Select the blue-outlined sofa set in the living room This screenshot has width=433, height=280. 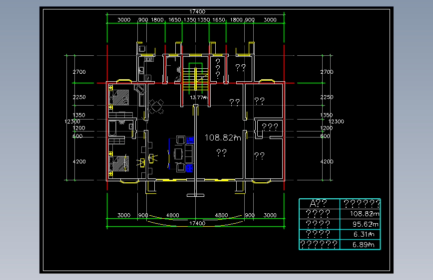click(181, 154)
